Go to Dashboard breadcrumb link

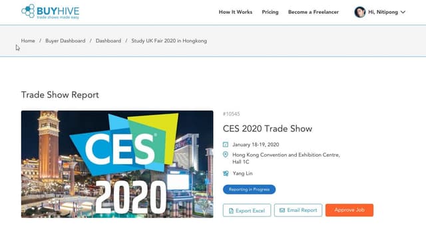click(108, 41)
